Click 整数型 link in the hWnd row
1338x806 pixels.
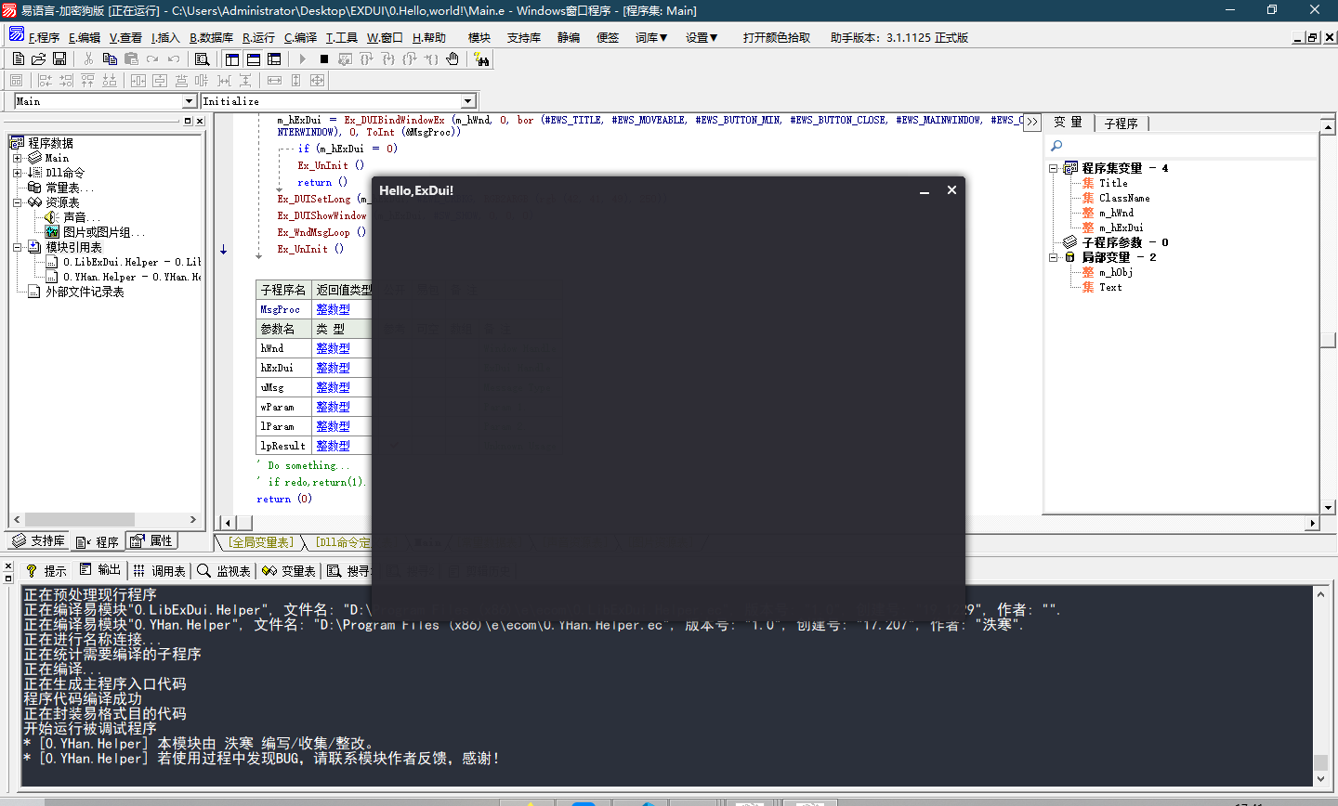coord(333,348)
